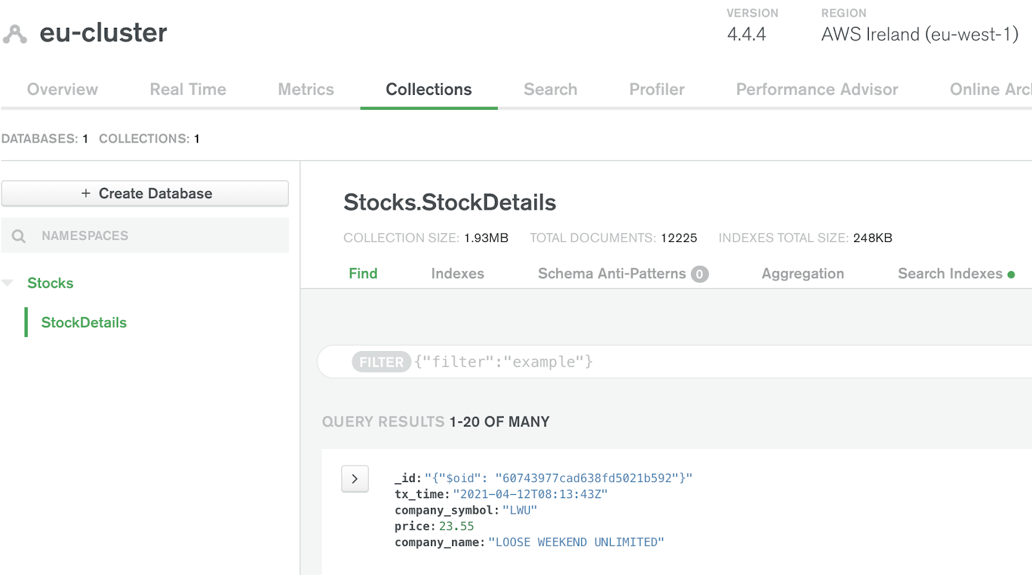
Task: Select the Profiler tab
Action: (657, 90)
